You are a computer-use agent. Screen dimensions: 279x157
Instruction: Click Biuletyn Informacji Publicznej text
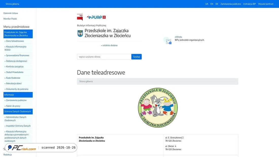(x=92, y=25)
